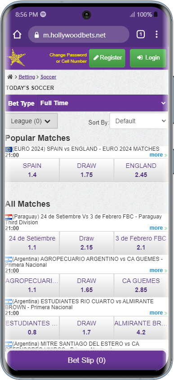Select SPAIN odds 1.4
The height and width of the screenshot is (380, 174).
click(32, 170)
